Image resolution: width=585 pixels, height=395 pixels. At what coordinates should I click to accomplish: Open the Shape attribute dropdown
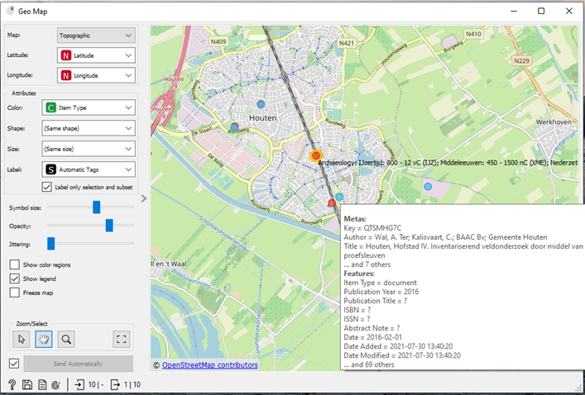click(96, 128)
